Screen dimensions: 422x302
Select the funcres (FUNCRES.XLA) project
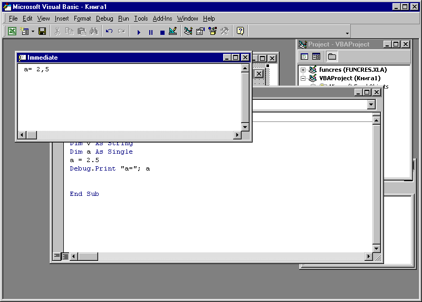(353, 70)
